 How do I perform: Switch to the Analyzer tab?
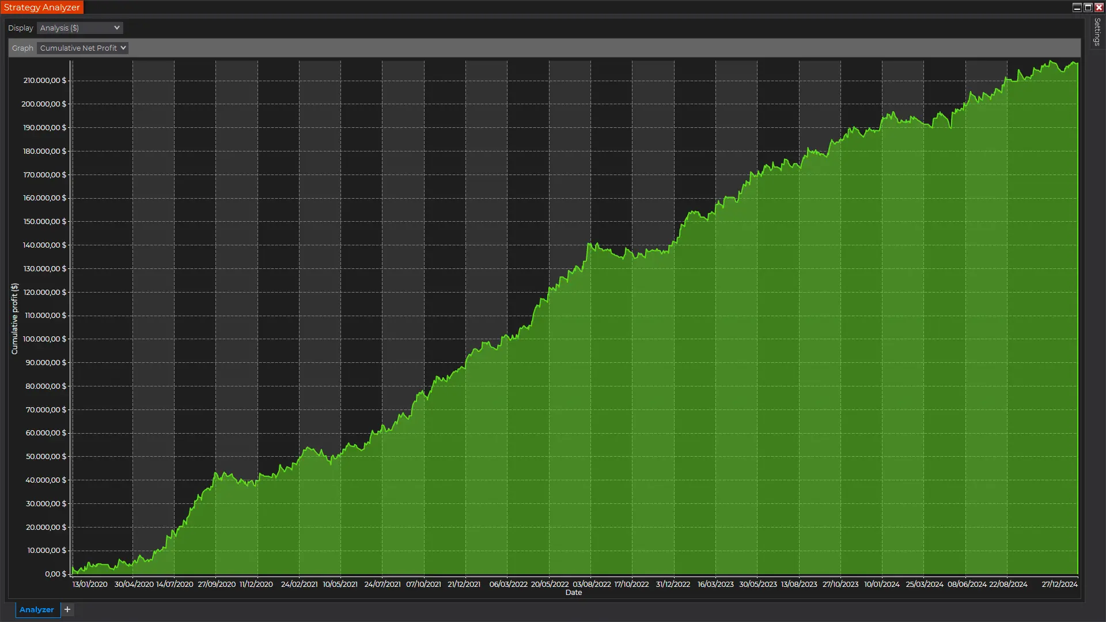tap(37, 609)
